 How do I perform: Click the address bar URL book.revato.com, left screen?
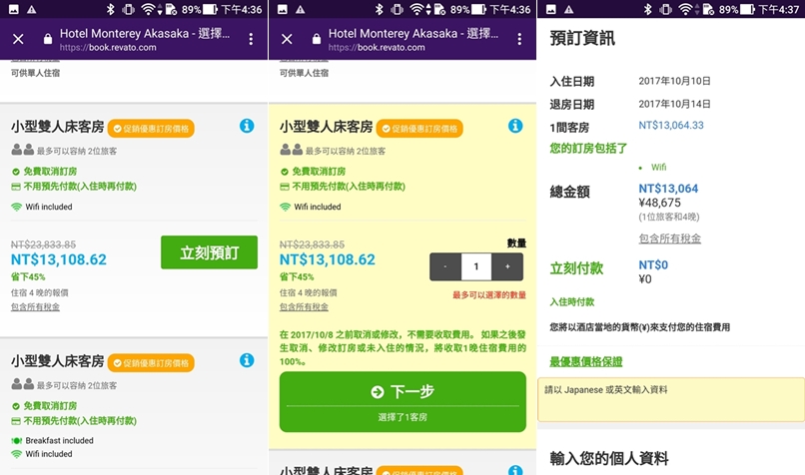108,47
